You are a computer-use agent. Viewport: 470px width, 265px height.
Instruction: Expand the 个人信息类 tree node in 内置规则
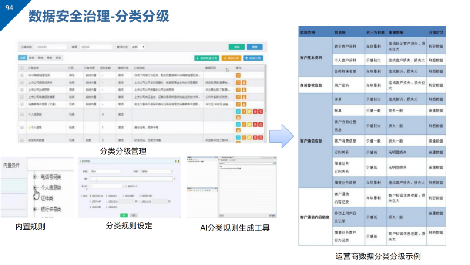coord(35,187)
